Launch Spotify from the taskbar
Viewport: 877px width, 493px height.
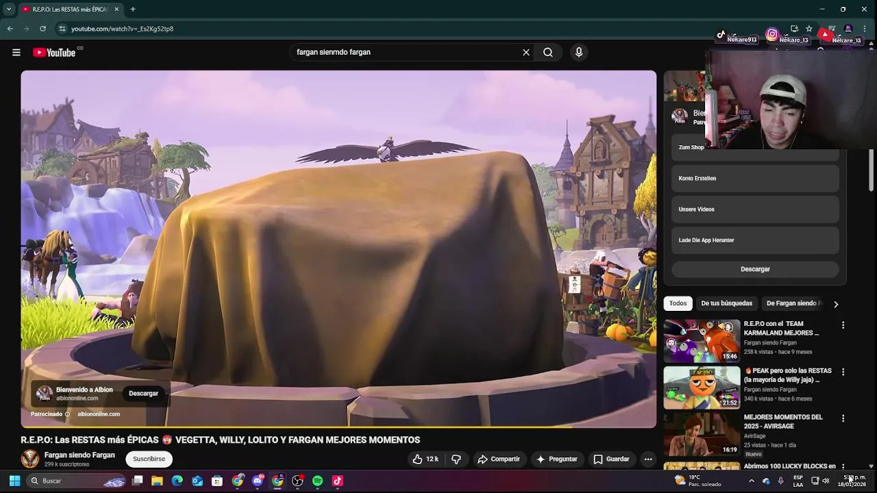tap(317, 481)
